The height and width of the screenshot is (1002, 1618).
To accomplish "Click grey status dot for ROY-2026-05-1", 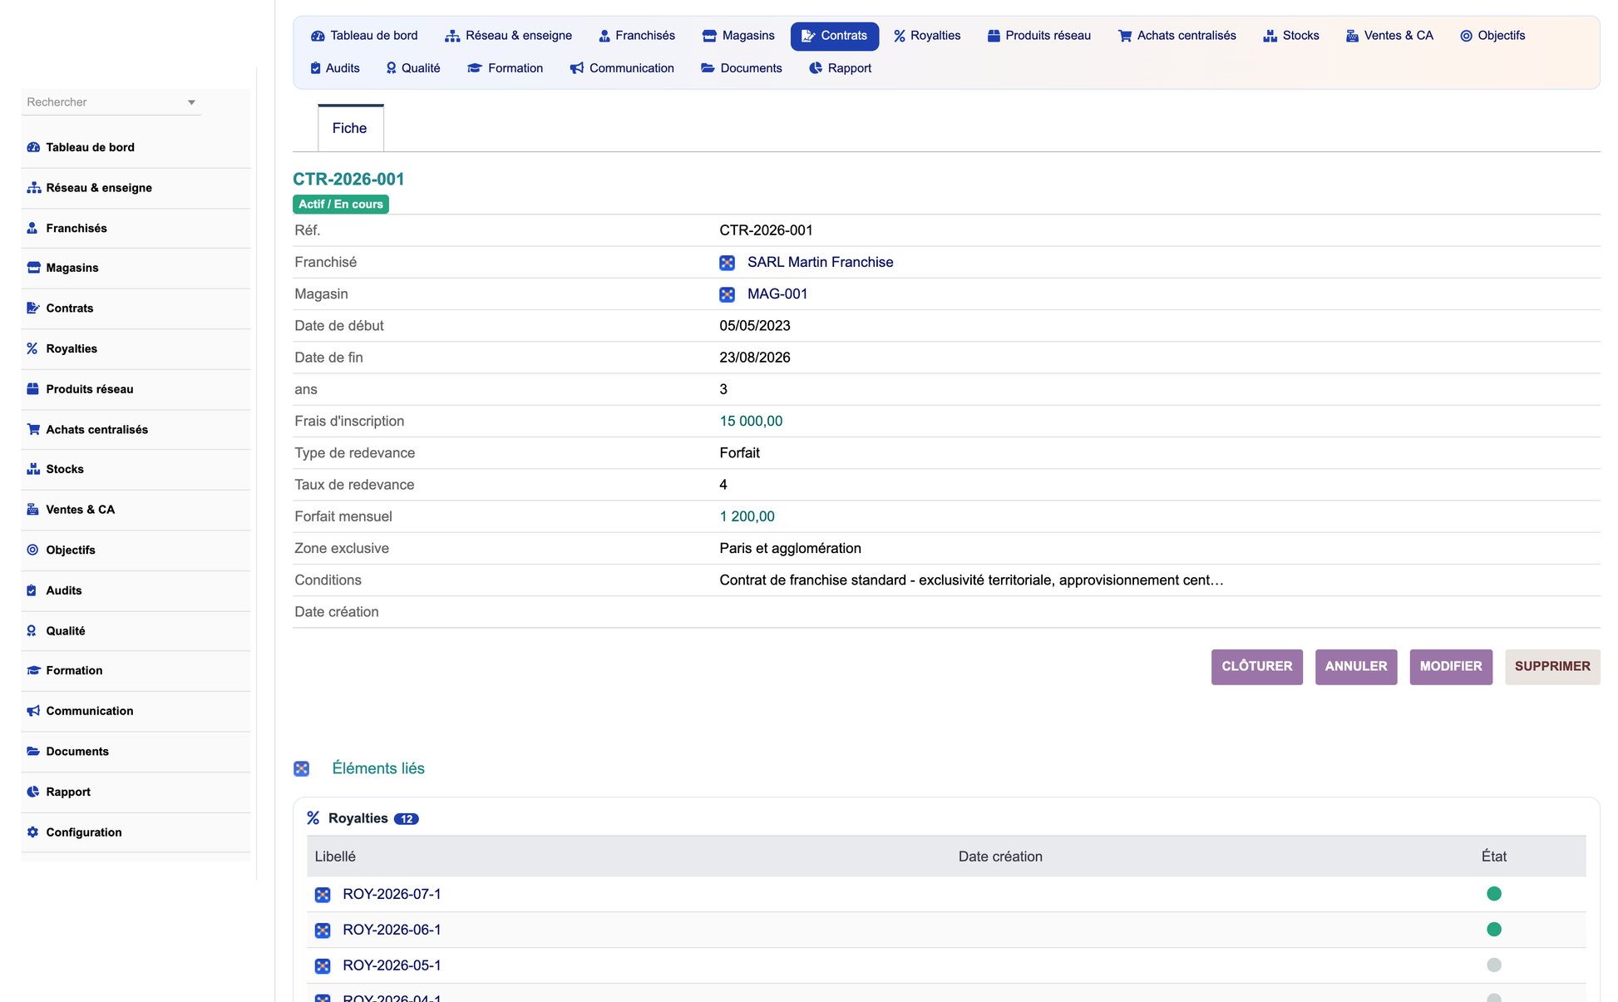I will click(1493, 965).
